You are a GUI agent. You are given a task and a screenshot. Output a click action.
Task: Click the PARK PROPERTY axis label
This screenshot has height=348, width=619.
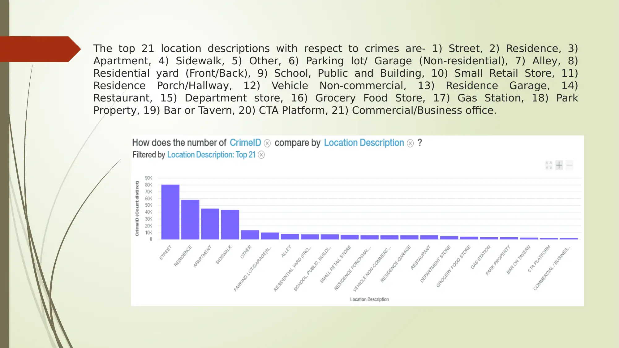point(498,260)
